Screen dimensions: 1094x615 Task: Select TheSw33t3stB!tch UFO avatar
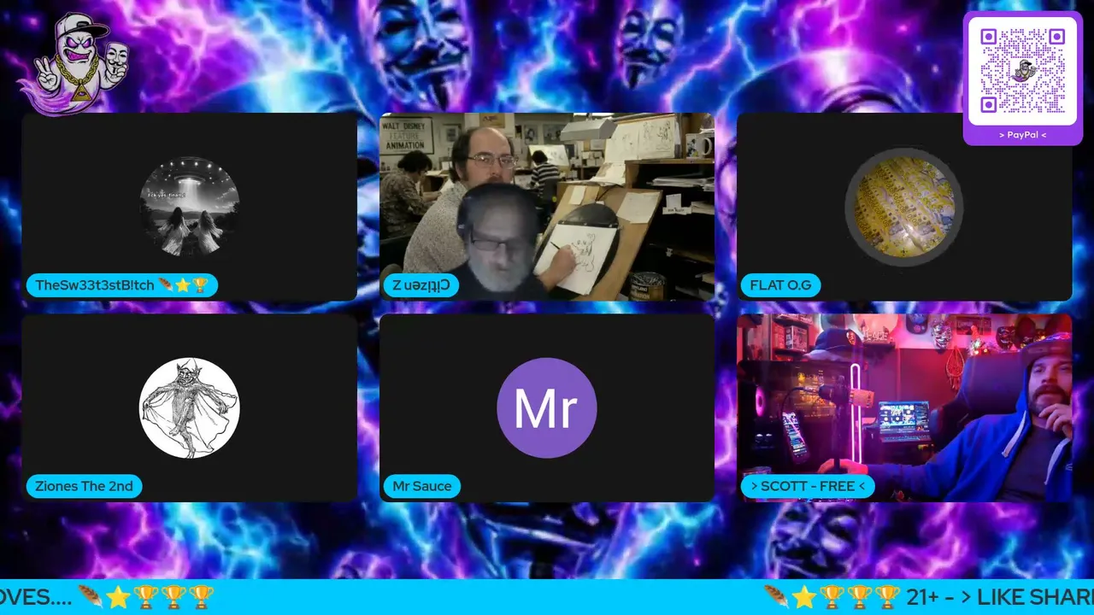[189, 207]
